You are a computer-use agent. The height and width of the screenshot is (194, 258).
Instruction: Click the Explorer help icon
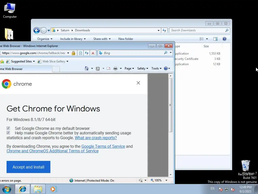[224, 39]
